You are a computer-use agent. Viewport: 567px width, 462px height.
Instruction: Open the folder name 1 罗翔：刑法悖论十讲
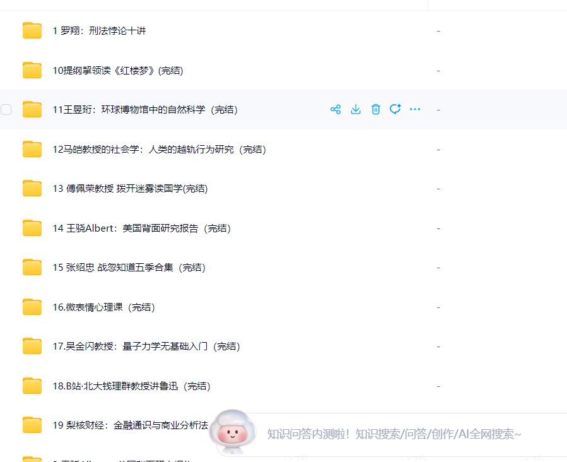pos(99,31)
